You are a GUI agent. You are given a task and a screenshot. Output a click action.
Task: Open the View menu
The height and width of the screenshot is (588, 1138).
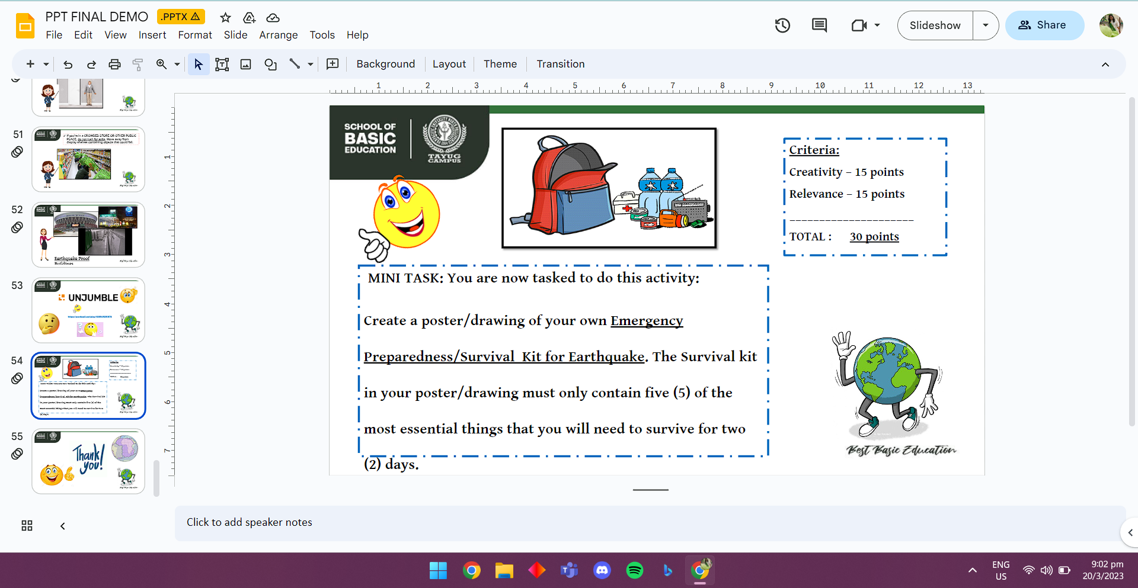(116, 35)
